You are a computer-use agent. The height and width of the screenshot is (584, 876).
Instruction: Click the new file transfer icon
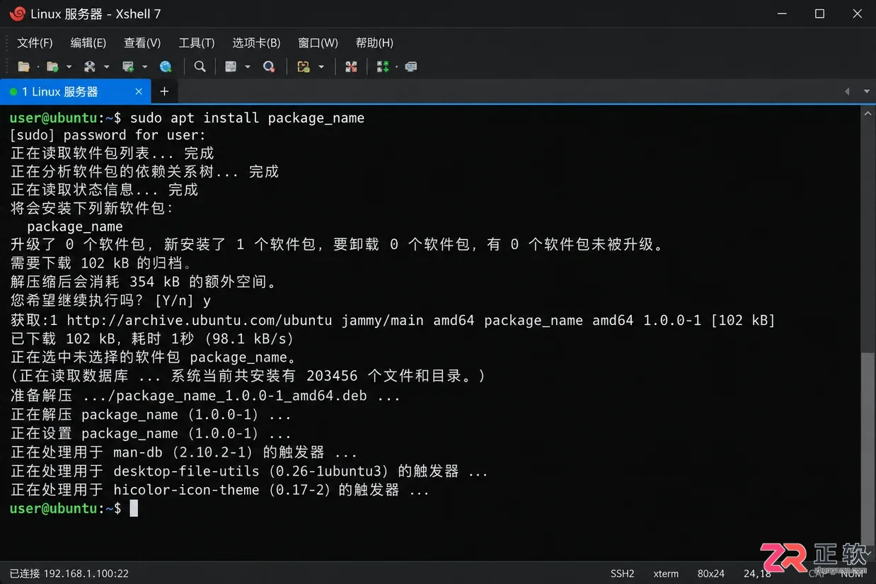coord(128,67)
